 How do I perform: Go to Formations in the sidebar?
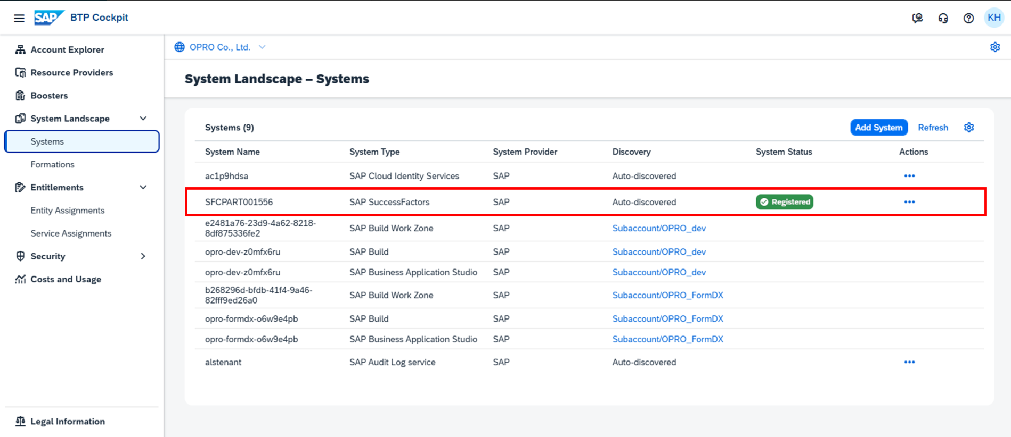pyautogui.click(x=52, y=165)
